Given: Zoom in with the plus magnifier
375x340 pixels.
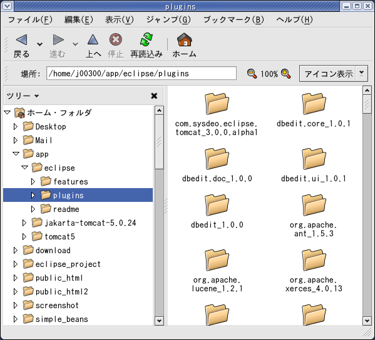Looking at the screenshot, I should pos(286,74).
